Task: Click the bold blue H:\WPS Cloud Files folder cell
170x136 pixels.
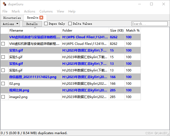Action: click(x=85, y=37)
